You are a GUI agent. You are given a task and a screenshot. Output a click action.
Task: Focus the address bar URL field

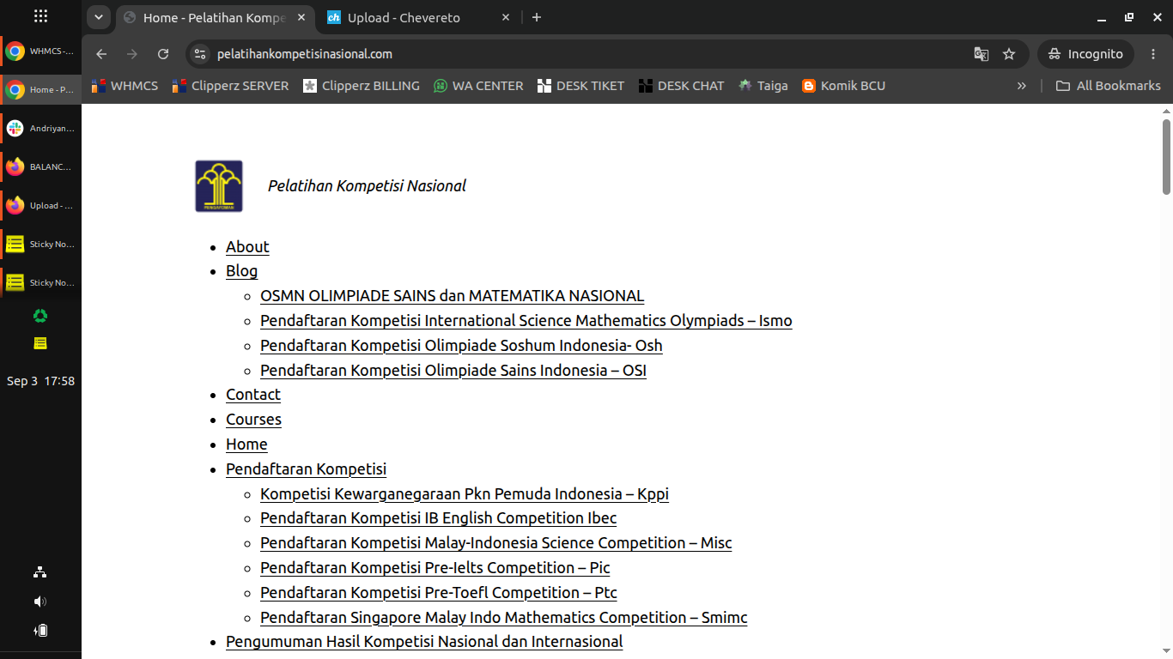(584, 54)
